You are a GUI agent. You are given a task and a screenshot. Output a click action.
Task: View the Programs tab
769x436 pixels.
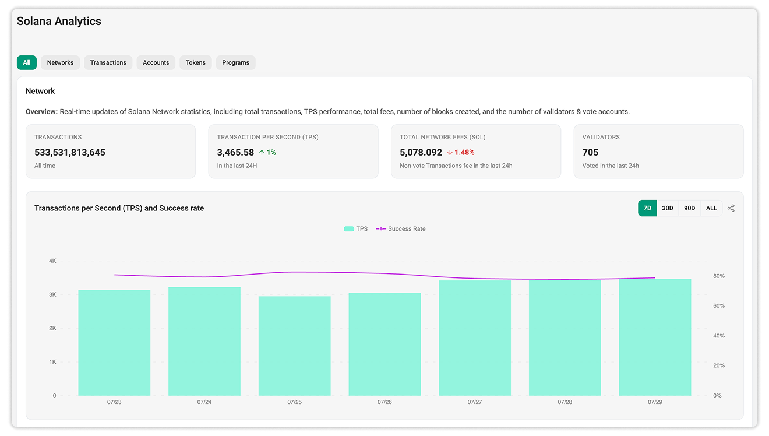(x=236, y=62)
